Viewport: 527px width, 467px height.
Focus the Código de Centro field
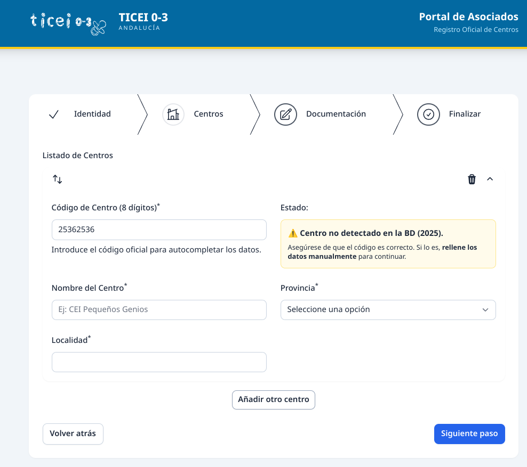point(159,230)
